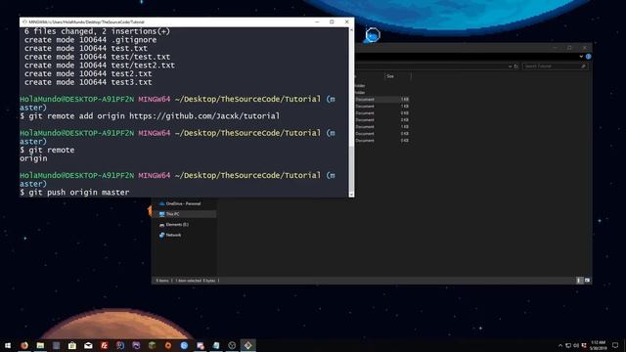Open File Explorer from the taskbar
Viewport: 626px width, 352px height.
pyautogui.click(x=40, y=345)
